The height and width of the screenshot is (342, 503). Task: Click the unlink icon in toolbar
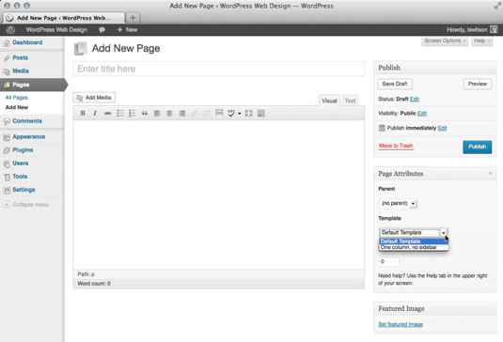[x=207, y=113]
